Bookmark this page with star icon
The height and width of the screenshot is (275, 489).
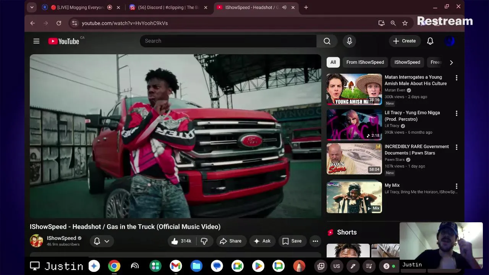[405, 23]
